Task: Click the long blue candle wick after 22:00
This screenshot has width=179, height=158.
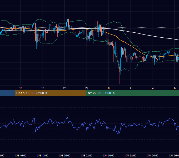Action: (x=95, y=62)
